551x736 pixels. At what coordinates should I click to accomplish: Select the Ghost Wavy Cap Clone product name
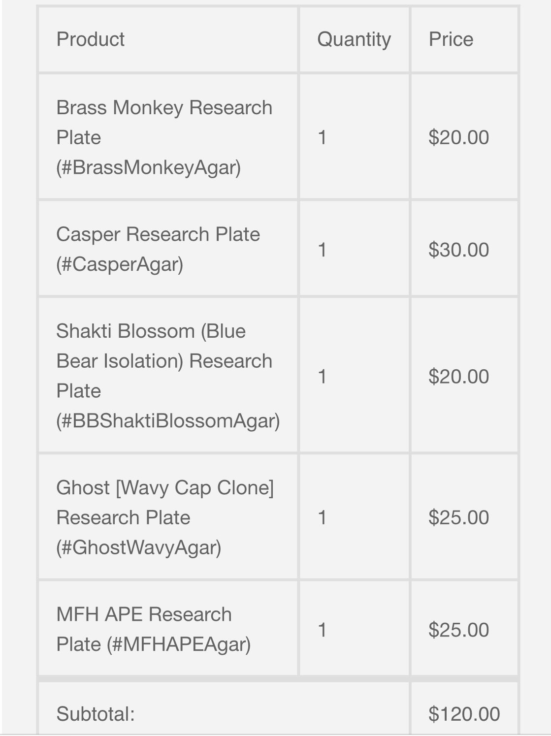[x=164, y=517]
